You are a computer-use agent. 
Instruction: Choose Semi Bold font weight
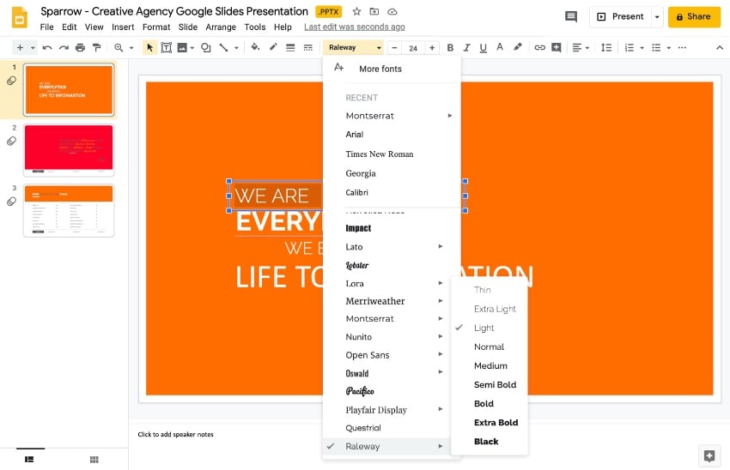(x=495, y=385)
